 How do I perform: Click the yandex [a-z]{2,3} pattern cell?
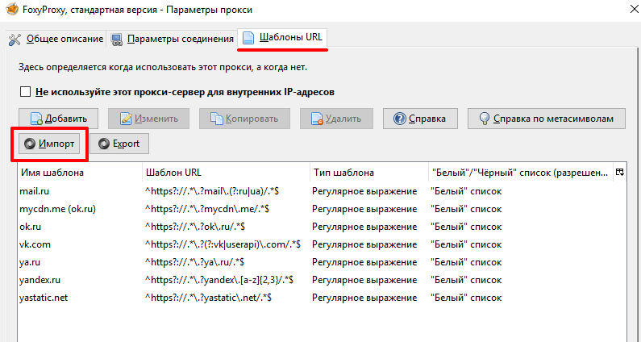[219, 280]
